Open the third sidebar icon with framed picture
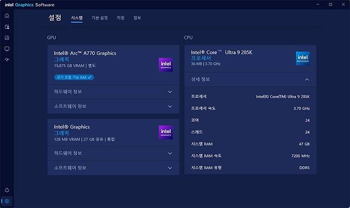 (x=7, y=38)
